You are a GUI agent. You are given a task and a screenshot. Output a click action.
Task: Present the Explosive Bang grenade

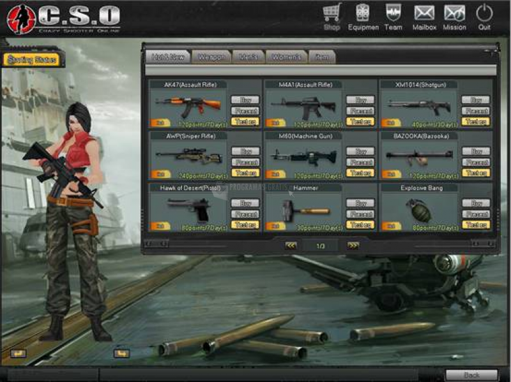(476, 214)
